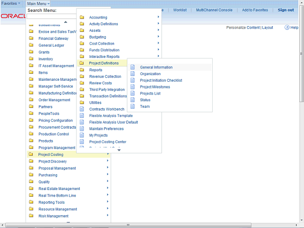
Task: Click the Project Definitions folder icon
Action: (x=82, y=63)
